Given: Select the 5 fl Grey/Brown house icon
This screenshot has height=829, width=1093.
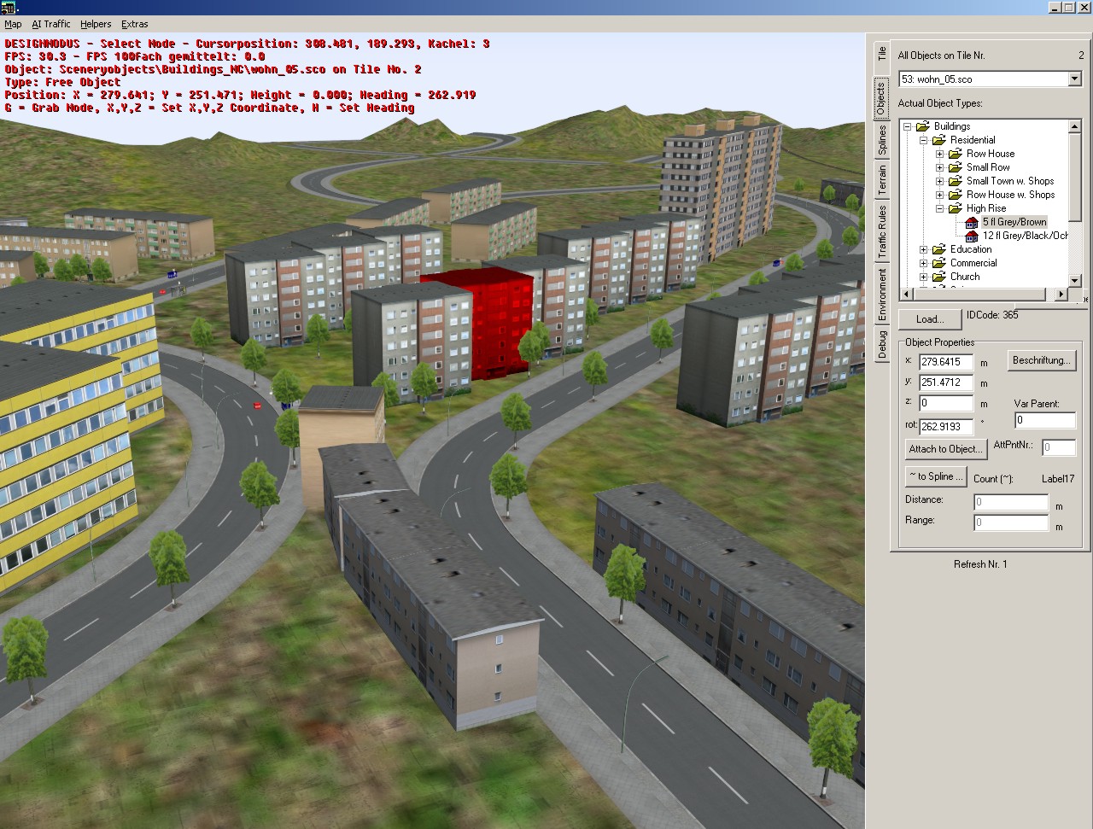Looking at the screenshot, I should click(971, 222).
